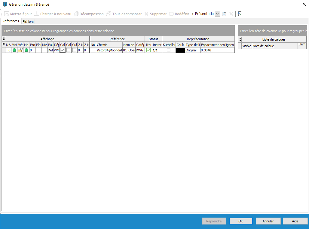Screen dimensions: 309x229
Task: Click the Mettre à jour toolbar button
Action: click(18, 14)
